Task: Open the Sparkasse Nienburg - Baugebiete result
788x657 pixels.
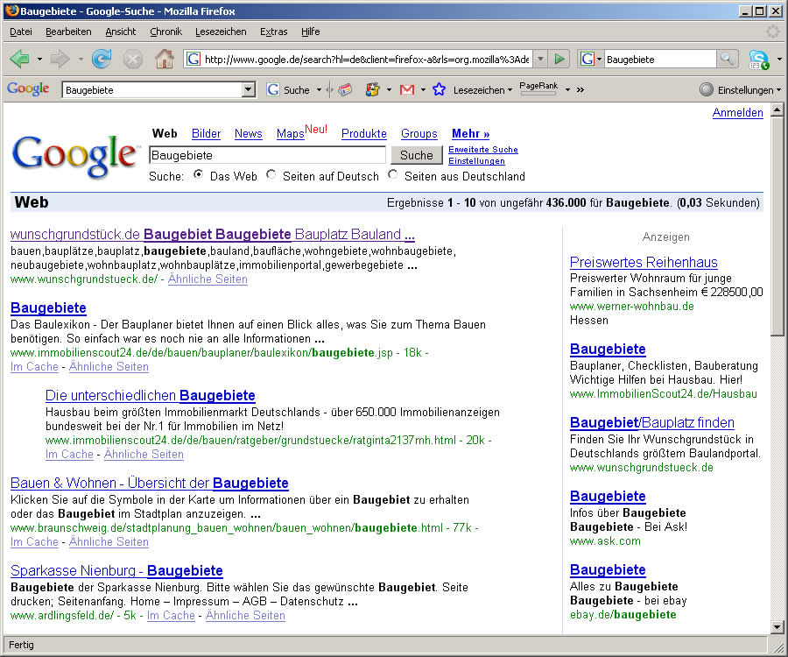Action: click(x=116, y=570)
